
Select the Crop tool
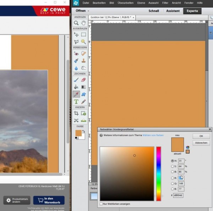[x=76, y=113]
